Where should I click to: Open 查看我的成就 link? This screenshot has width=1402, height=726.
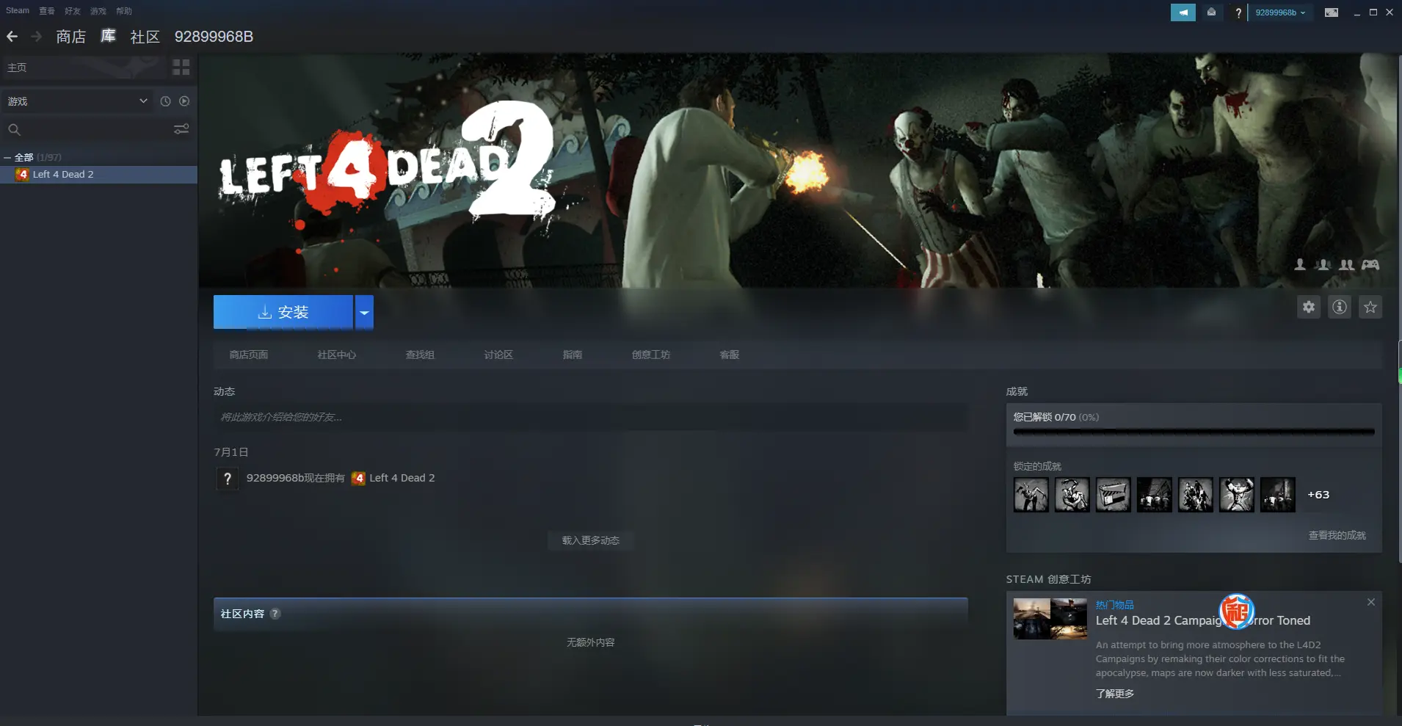pos(1337,535)
